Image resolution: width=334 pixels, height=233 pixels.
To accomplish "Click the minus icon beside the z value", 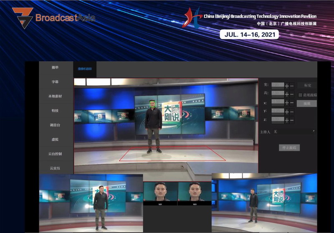I will tap(291, 120).
